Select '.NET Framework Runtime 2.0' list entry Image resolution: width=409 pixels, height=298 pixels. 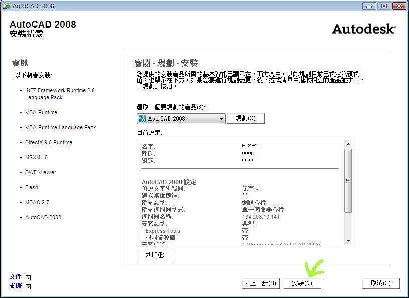60,94
